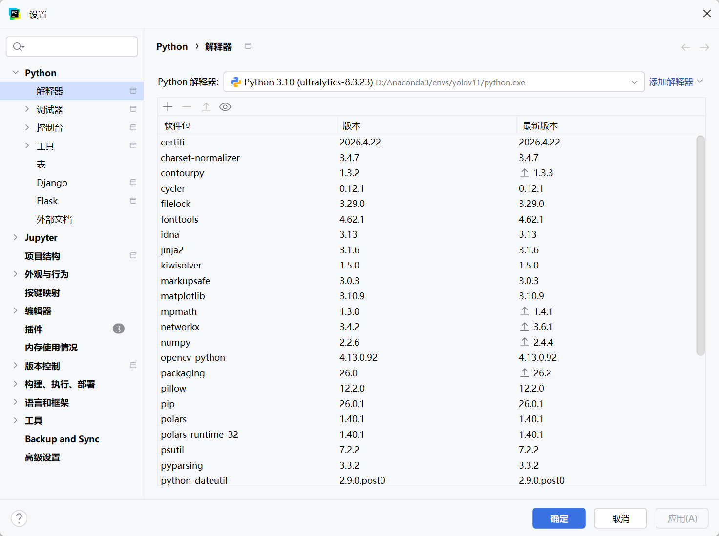Select the pillow package row

click(427, 388)
